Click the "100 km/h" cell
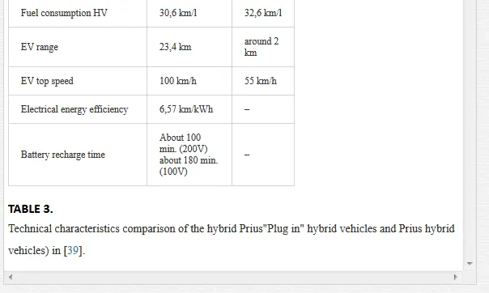The image size is (489, 293). click(x=189, y=81)
